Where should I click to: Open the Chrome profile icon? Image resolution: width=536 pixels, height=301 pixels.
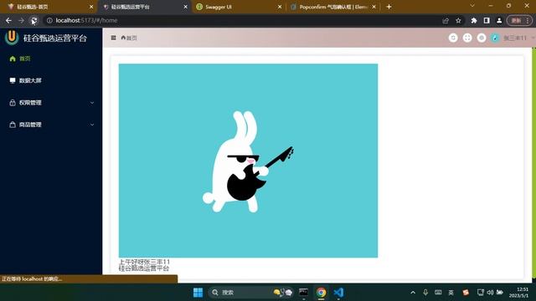(x=499, y=20)
